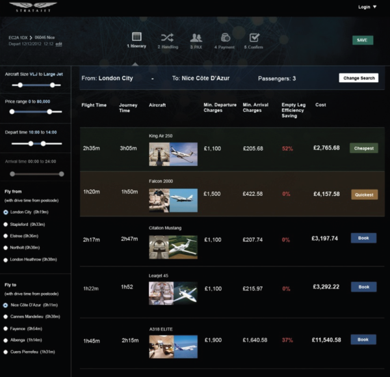Book the A318 ELITE flight
390x377 pixels.
(x=363, y=340)
